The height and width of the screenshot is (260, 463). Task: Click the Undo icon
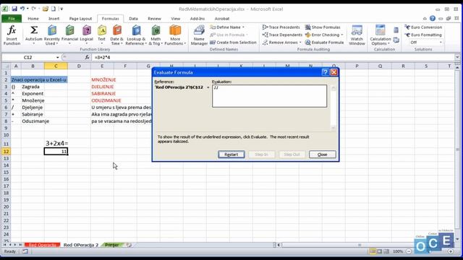(x=22, y=9)
